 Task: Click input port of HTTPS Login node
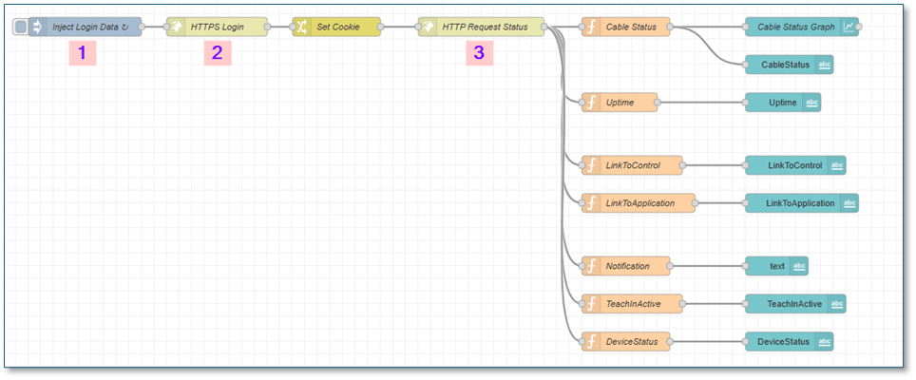point(166,27)
